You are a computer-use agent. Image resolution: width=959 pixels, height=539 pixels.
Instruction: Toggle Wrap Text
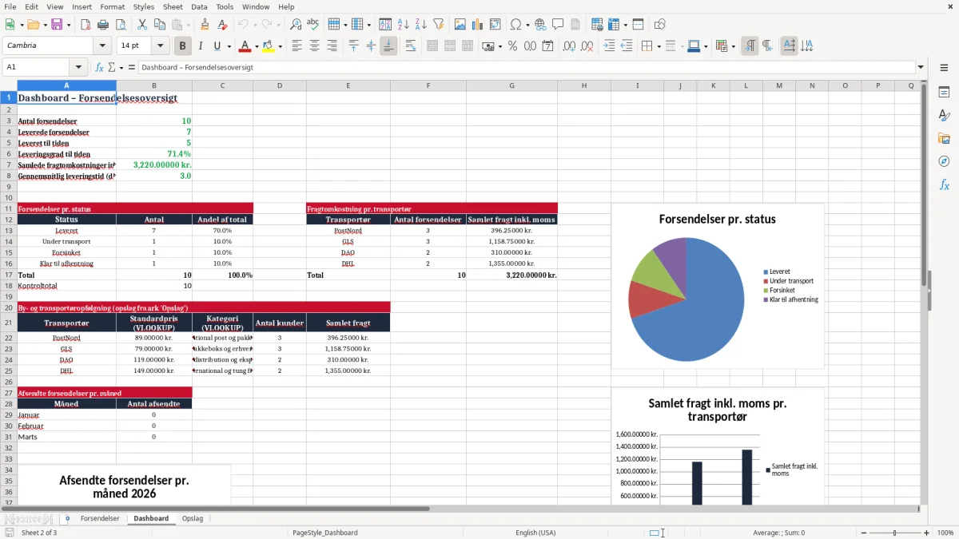pyautogui.click(x=410, y=46)
